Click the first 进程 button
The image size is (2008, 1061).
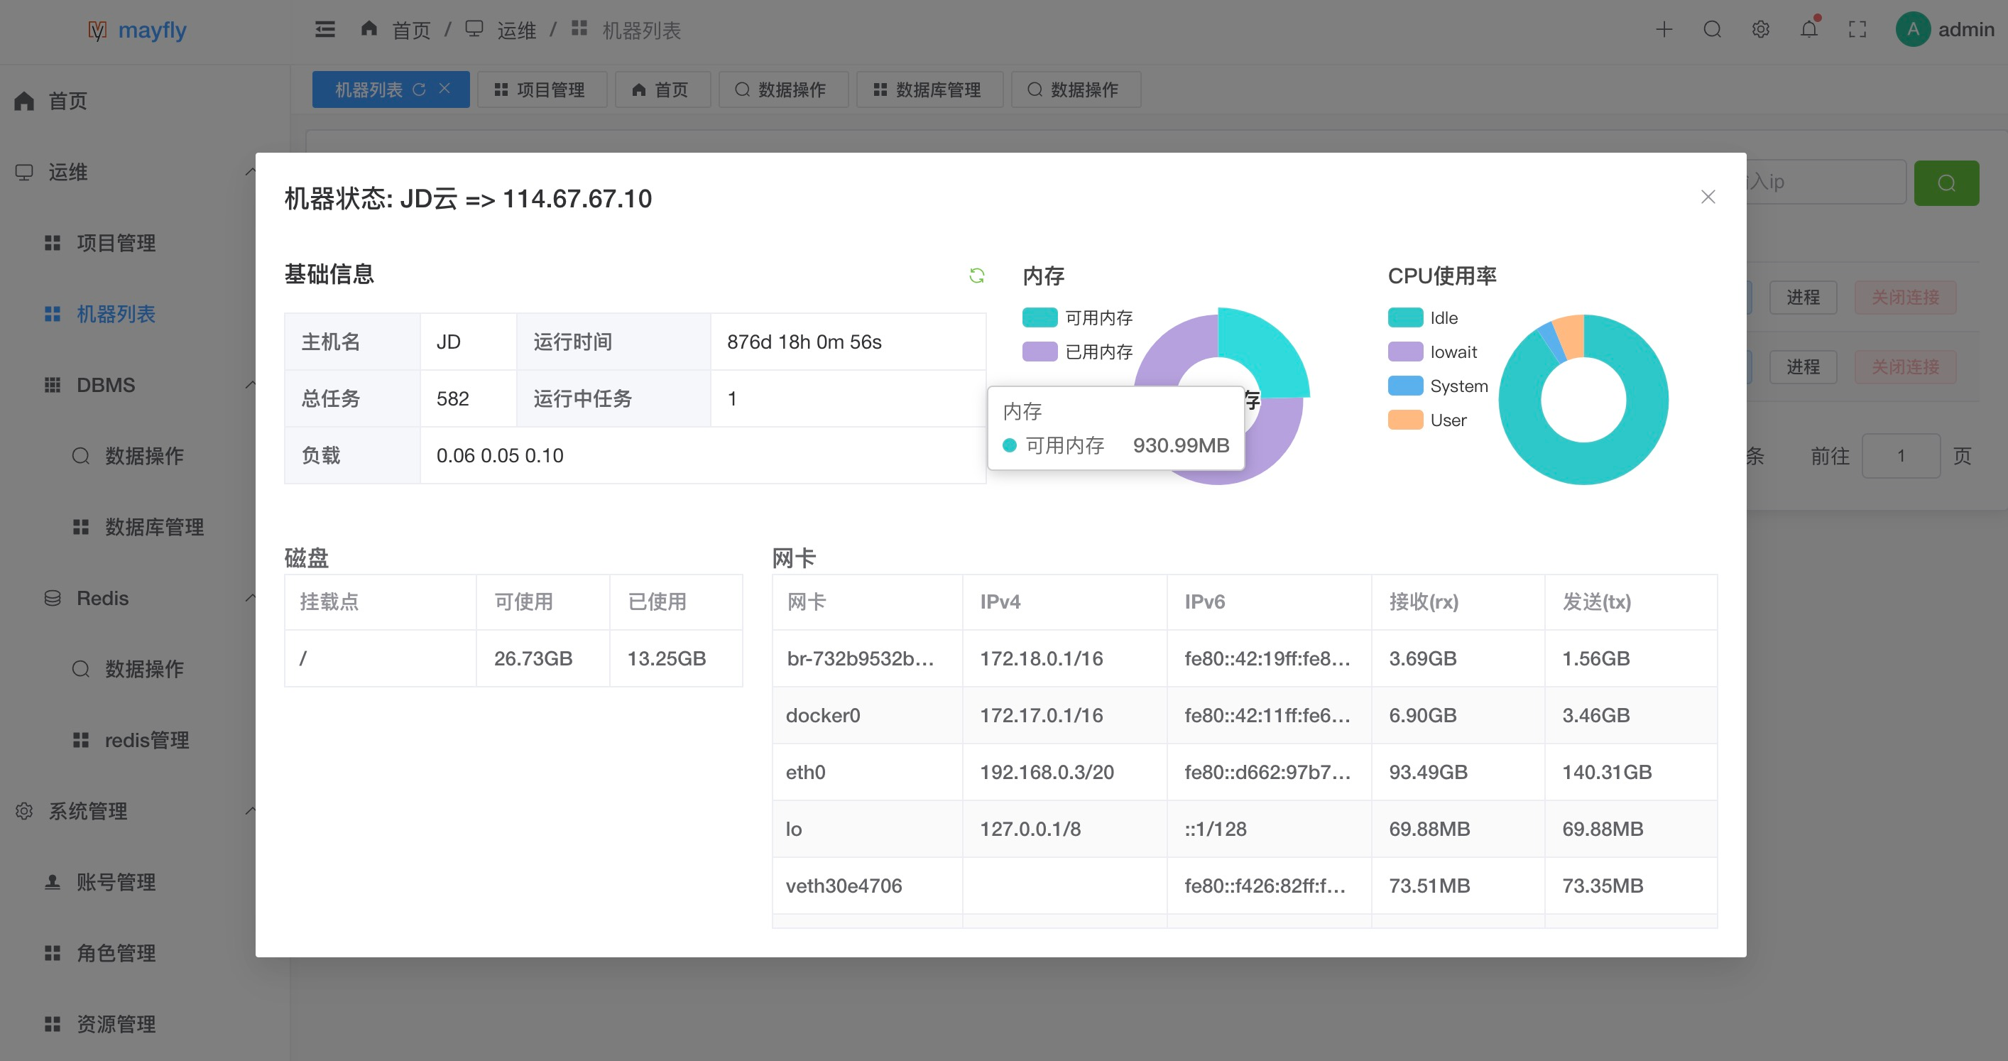pos(1802,297)
